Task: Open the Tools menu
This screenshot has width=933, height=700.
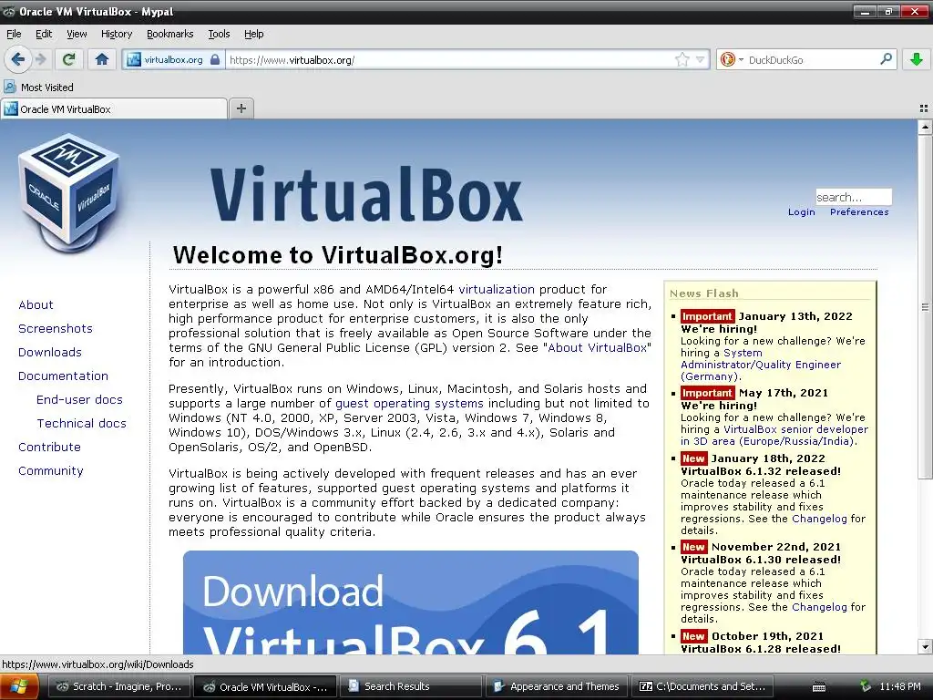Action: click(219, 34)
